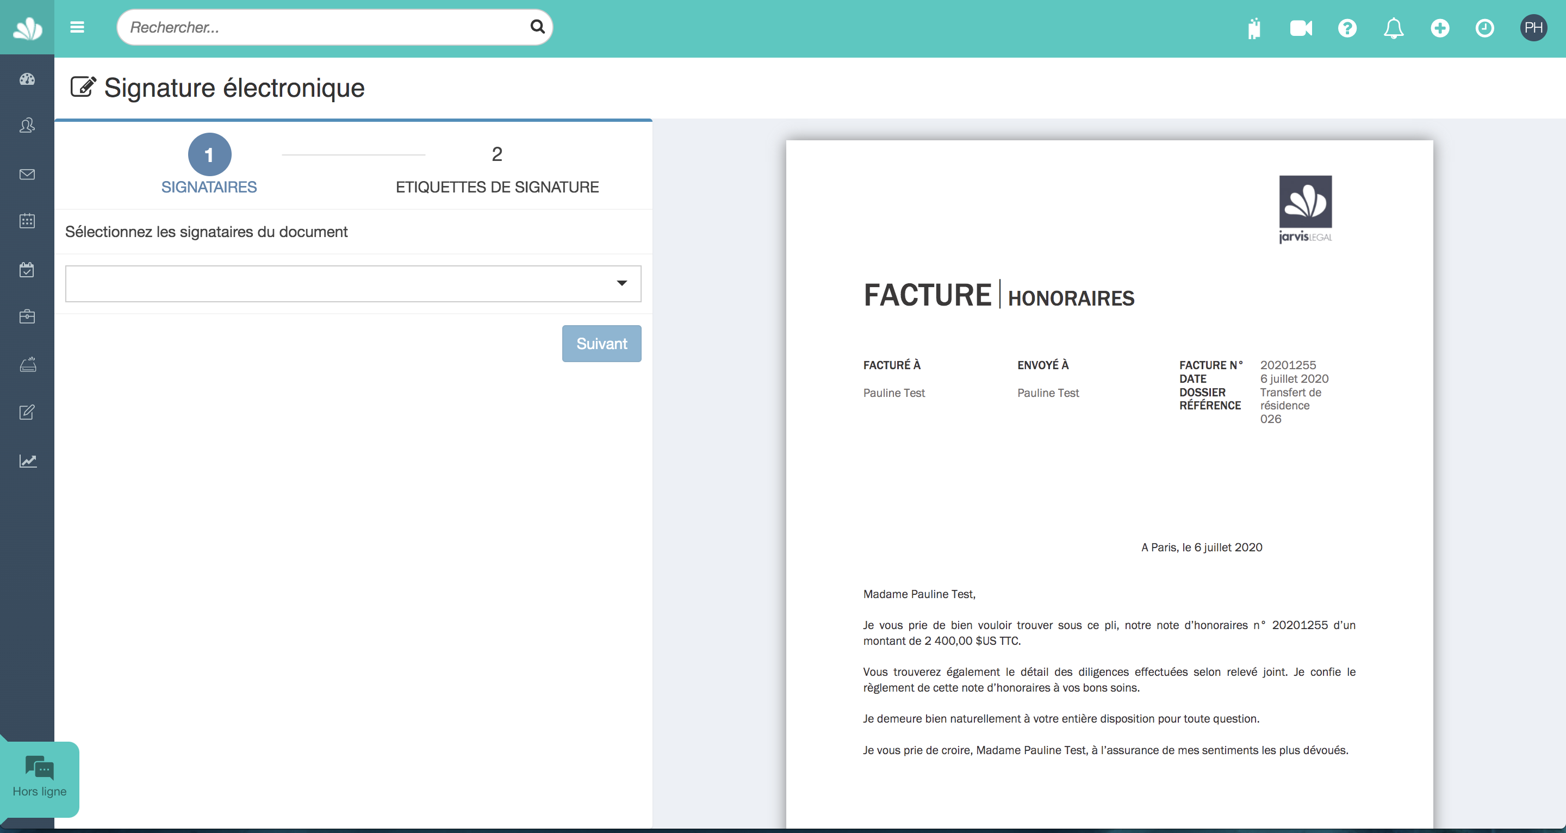Click the ENVOYÉ À label
Image resolution: width=1566 pixels, height=833 pixels.
tap(1042, 365)
